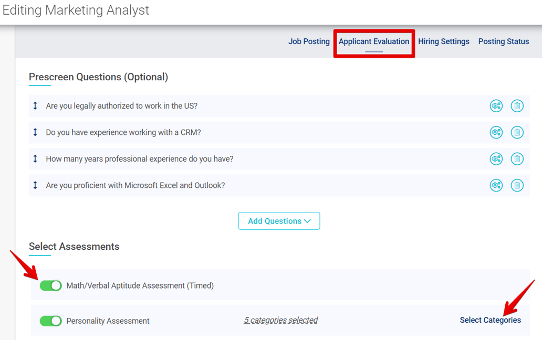This screenshot has height=340, width=542.
Task: Open settings for the Excel and Outlook question
Action: point(496,185)
